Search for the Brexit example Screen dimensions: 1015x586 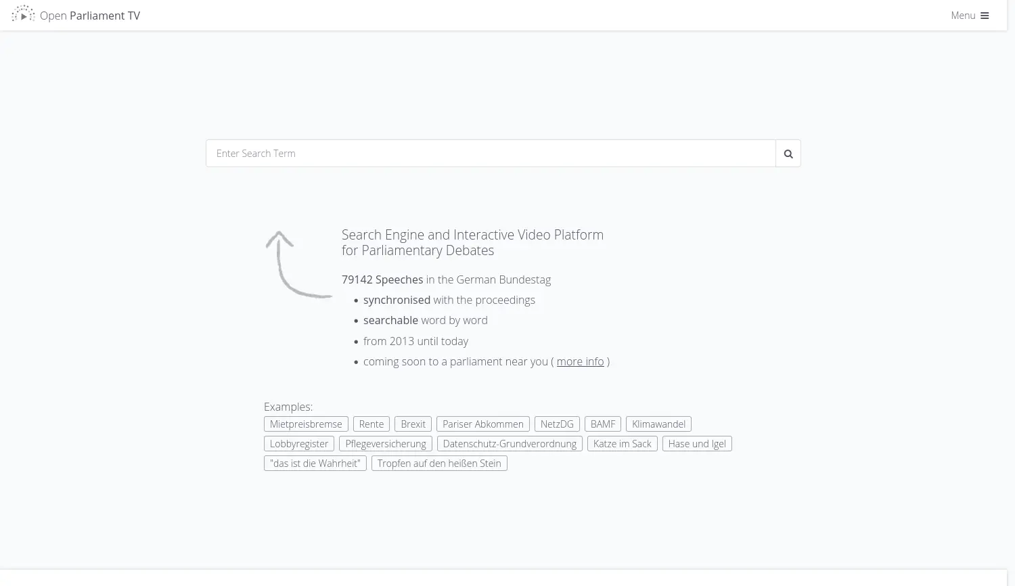pos(413,424)
